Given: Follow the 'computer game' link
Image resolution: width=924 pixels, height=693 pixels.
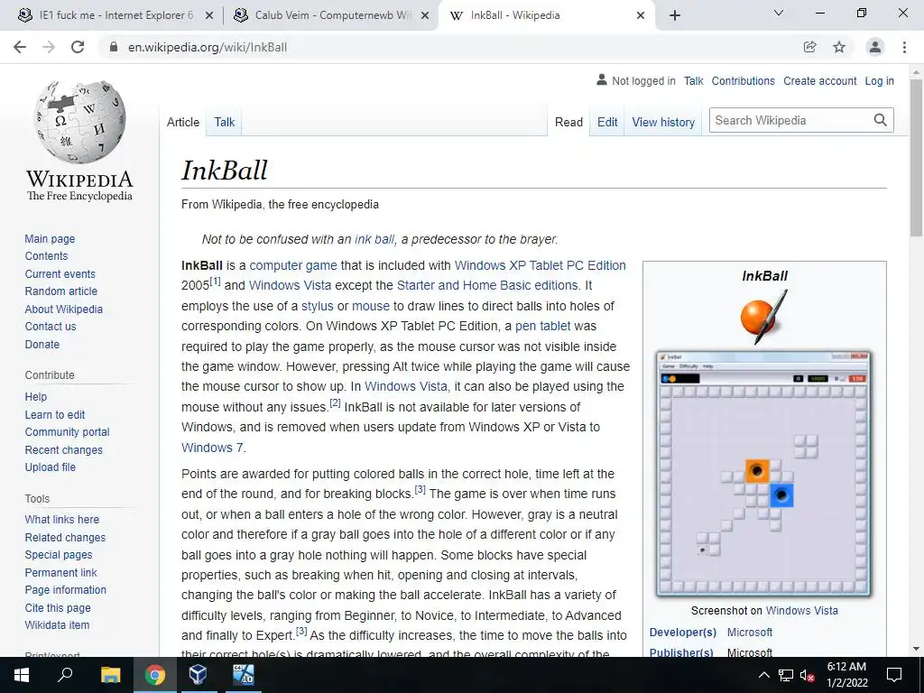Looking at the screenshot, I should 293,266.
